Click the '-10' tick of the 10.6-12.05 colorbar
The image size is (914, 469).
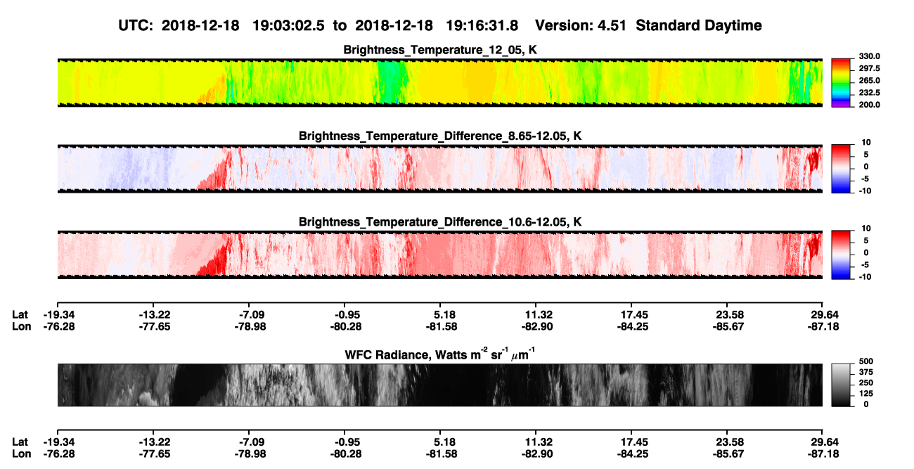pyautogui.click(x=865, y=276)
